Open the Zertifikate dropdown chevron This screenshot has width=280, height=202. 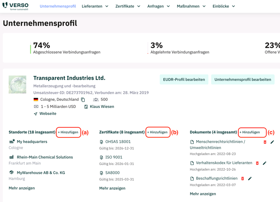(x=139, y=6)
